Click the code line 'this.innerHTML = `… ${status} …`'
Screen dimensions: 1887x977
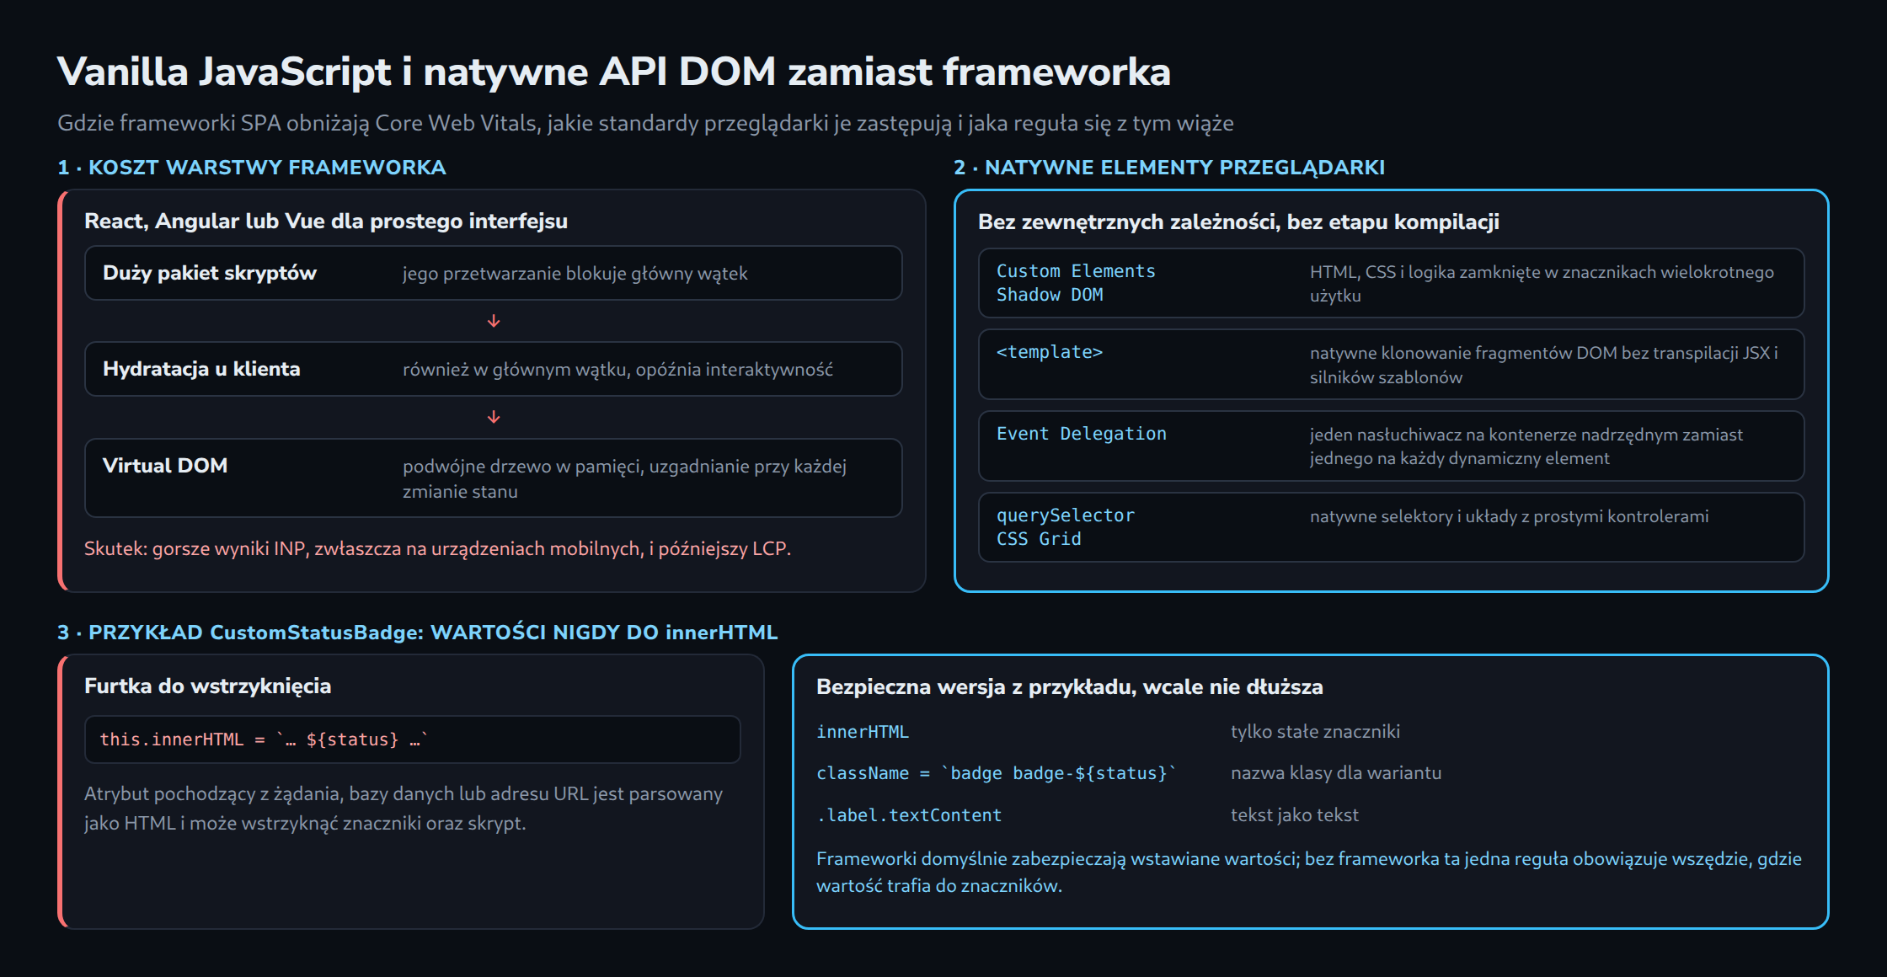(x=265, y=739)
